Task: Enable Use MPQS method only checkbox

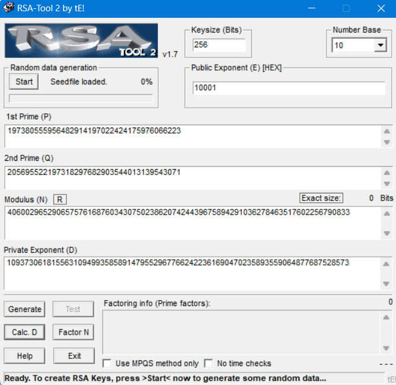Action: (x=107, y=363)
